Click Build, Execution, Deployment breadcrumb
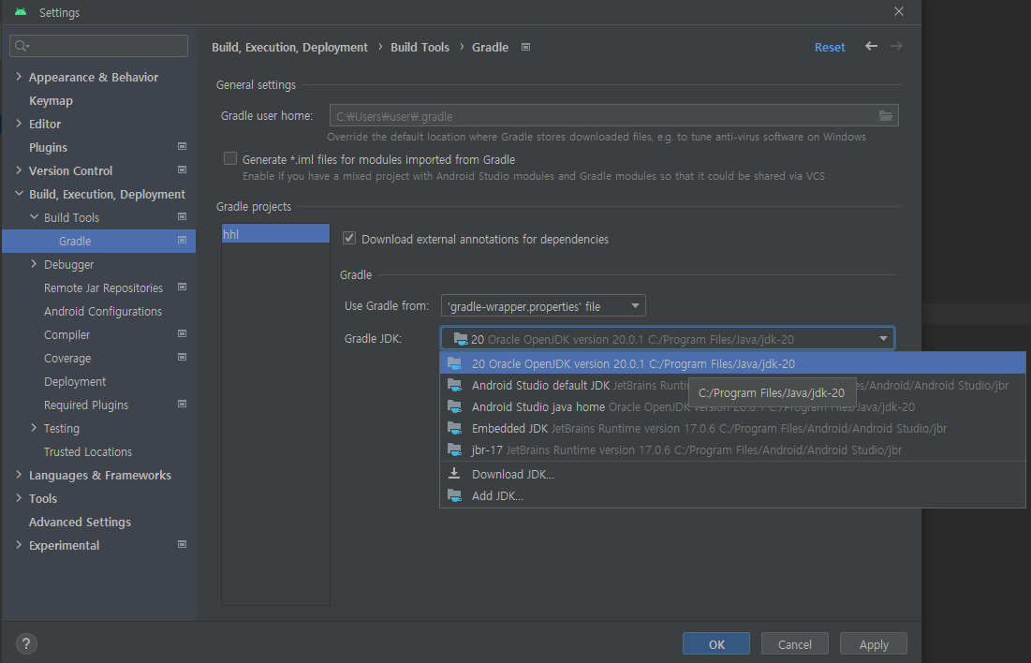The height and width of the screenshot is (663, 1031). (290, 48)
